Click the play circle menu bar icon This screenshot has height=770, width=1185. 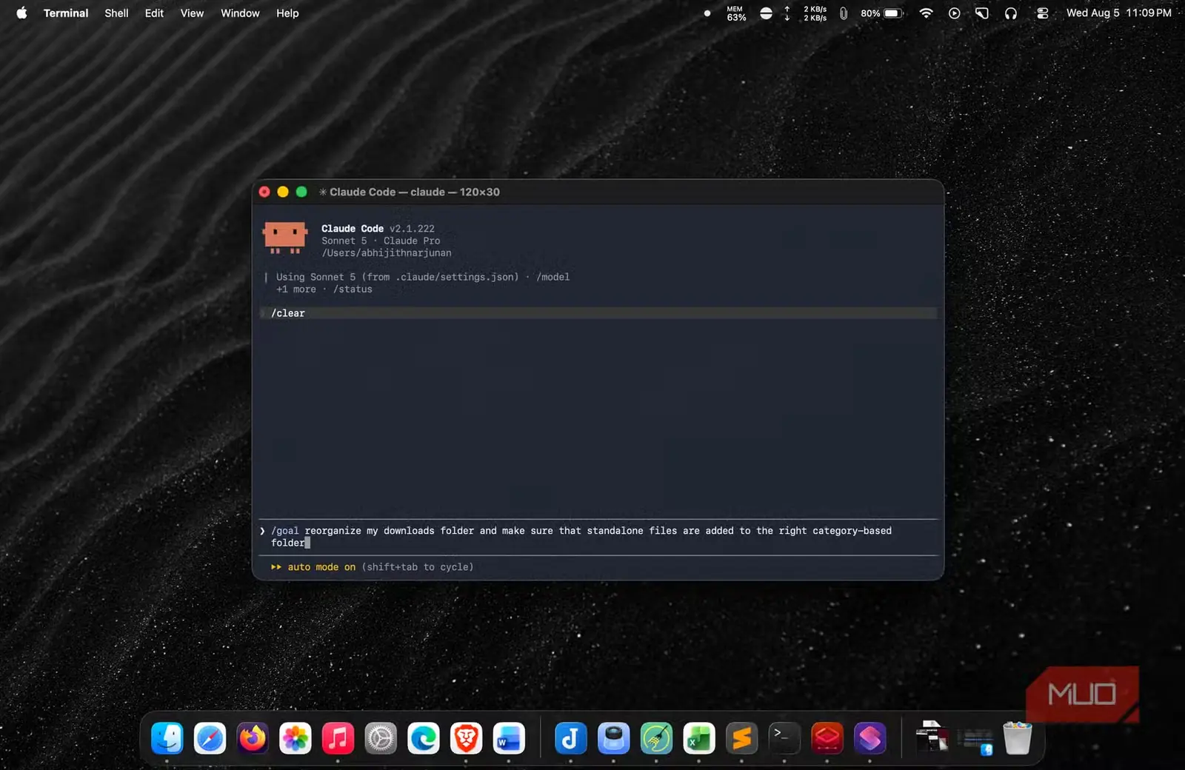(x=954, y=13)
